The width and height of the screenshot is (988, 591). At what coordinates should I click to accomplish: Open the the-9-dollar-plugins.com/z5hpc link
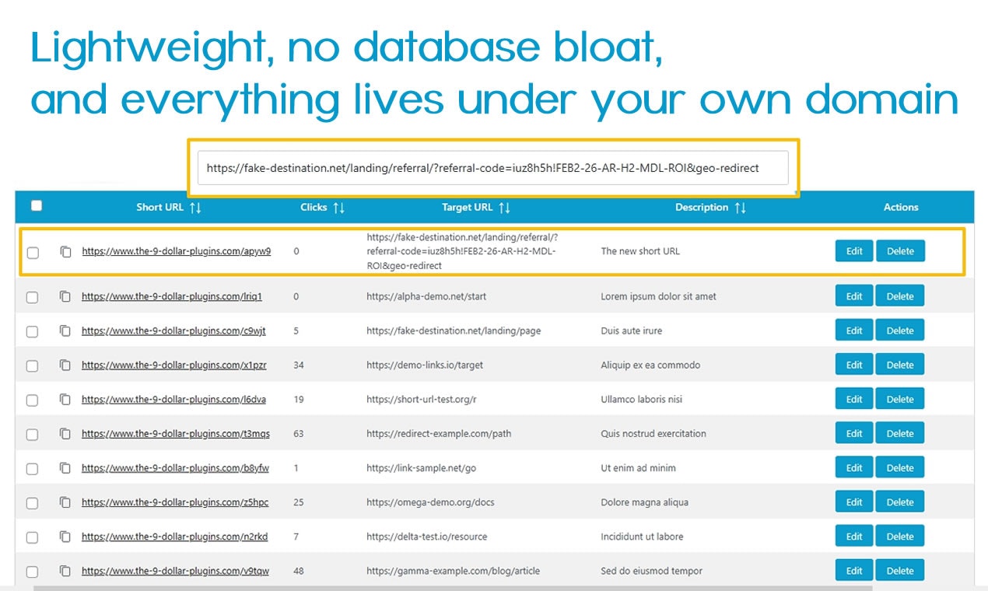click(175, 502)
